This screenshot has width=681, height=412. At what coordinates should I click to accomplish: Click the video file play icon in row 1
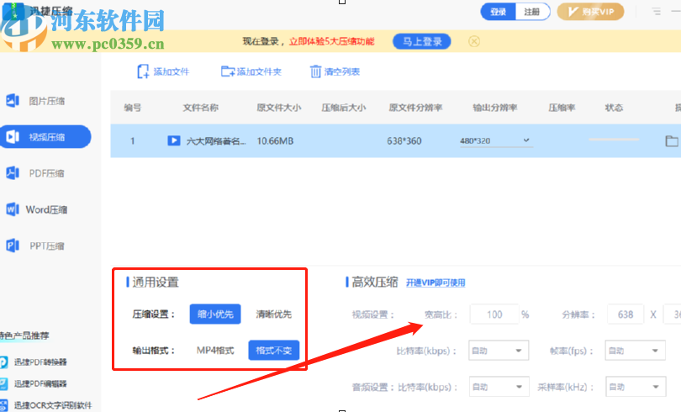[x=174, y=140]
